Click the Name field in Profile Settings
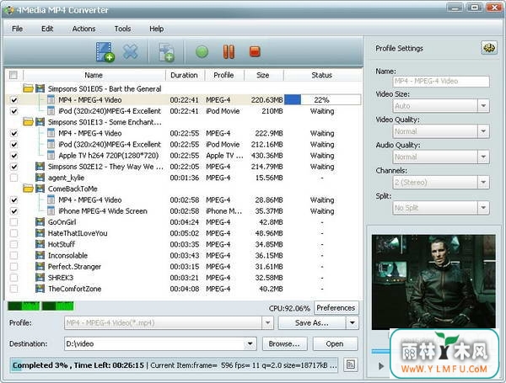Image resolution: width=506 pixels, height=383 pixels. coord(441,81)
